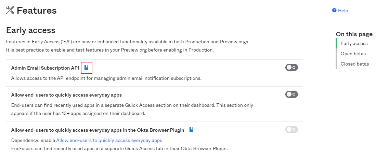Click the blue question mark Help icon
376x158 pixels.
click(334, 11)
